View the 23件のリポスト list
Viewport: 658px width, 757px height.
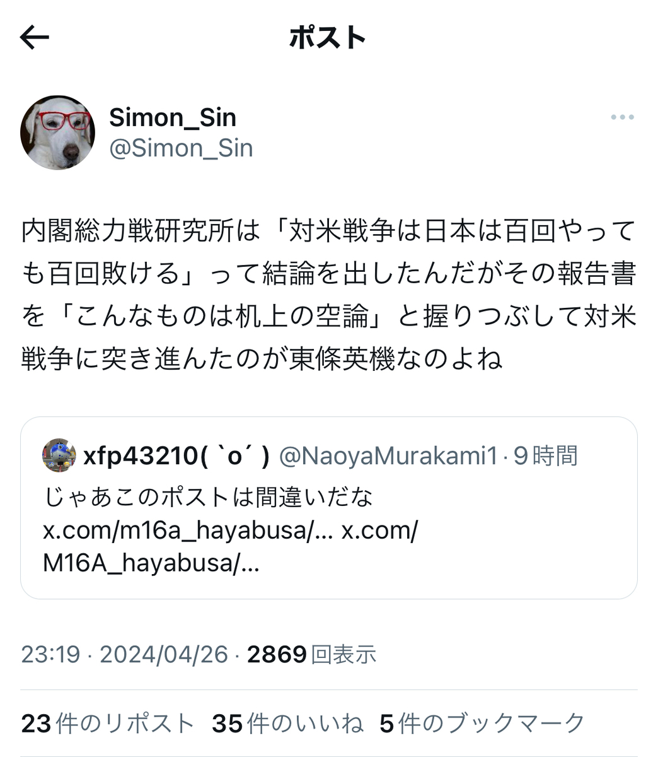point(107,724)
